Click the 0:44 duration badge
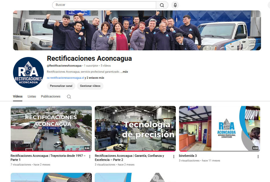This screenshot has width=270, height=182. coord(87,148)
